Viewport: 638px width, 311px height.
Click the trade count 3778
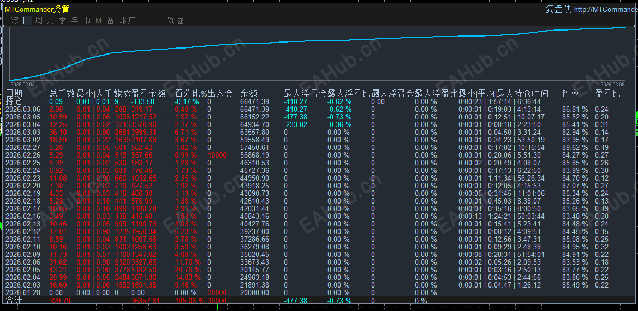[x=122, y=270]
